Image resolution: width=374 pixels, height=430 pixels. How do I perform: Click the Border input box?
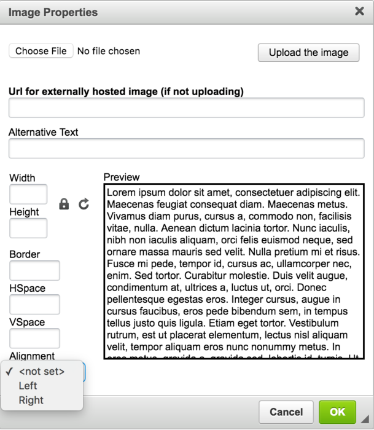[34, 270]
